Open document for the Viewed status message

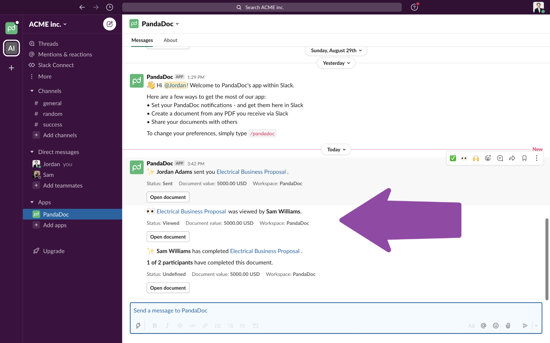[x=168, y=237]
